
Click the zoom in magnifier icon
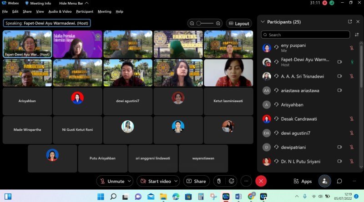(x=218, y=24)
